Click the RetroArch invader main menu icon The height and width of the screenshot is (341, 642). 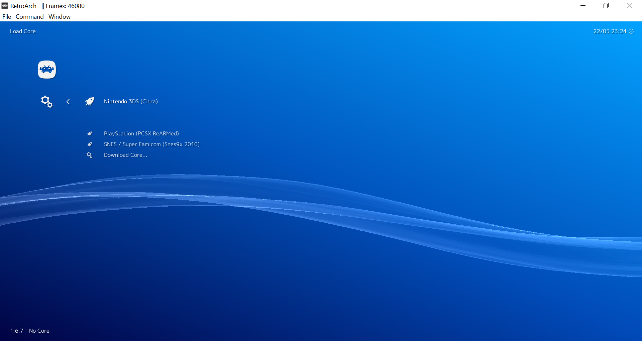[47, 70]
